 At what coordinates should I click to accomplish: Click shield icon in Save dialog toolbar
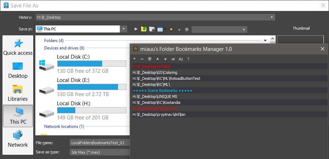click(x=187, y=30)
